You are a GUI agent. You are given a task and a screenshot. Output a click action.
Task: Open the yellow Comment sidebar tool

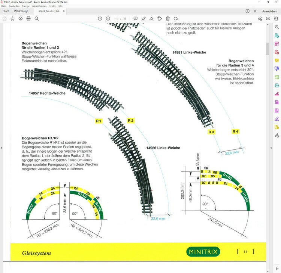(x=277, y=61)
